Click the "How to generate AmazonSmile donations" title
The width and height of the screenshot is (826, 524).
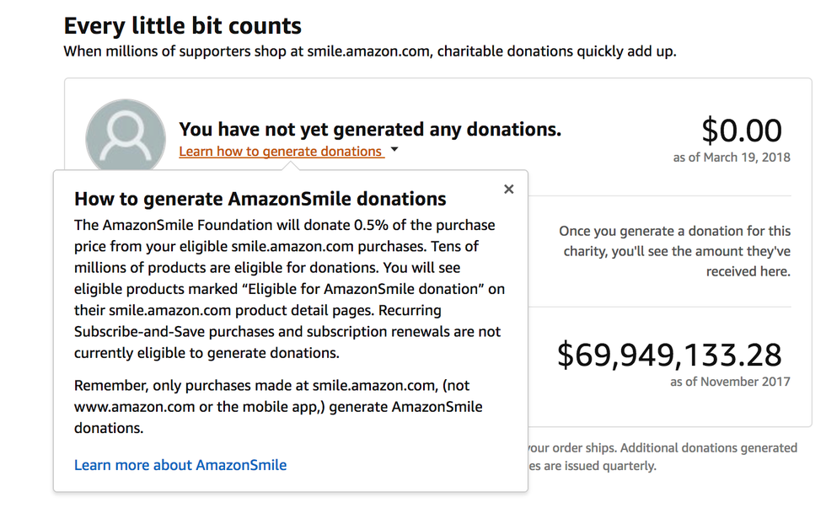pyautogui.click(x=260, y=200)
